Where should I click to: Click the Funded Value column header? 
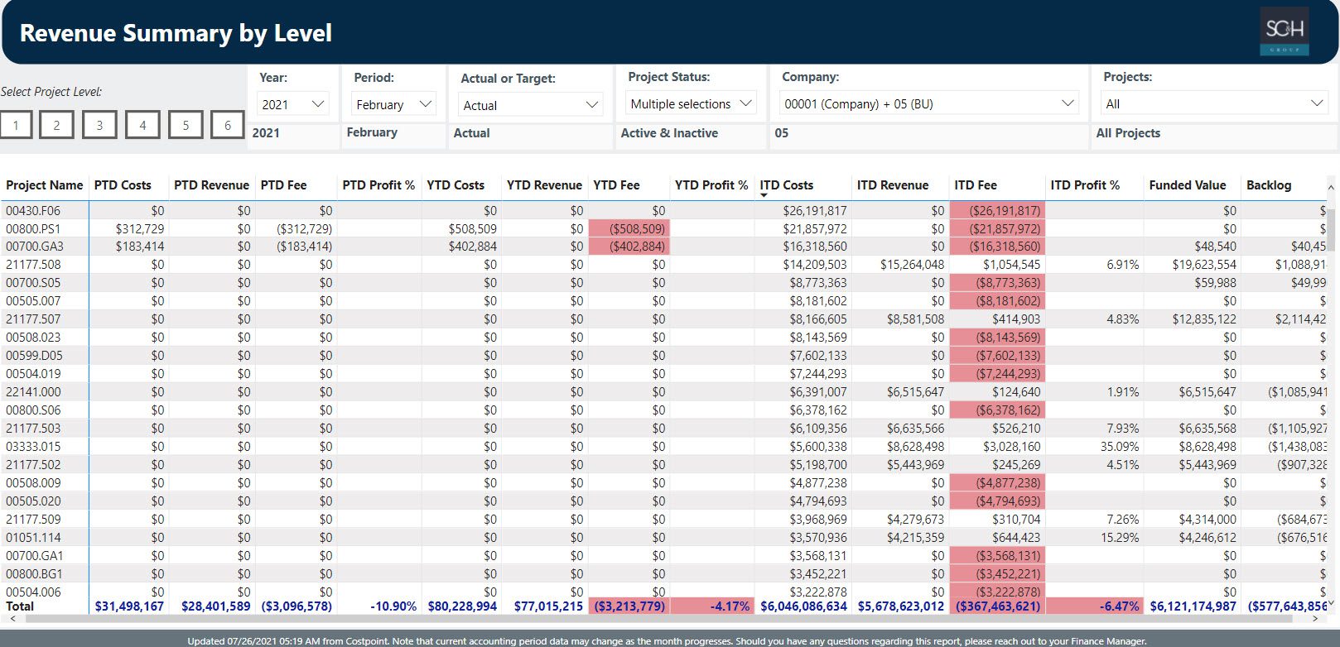[x=1187, y=185]
